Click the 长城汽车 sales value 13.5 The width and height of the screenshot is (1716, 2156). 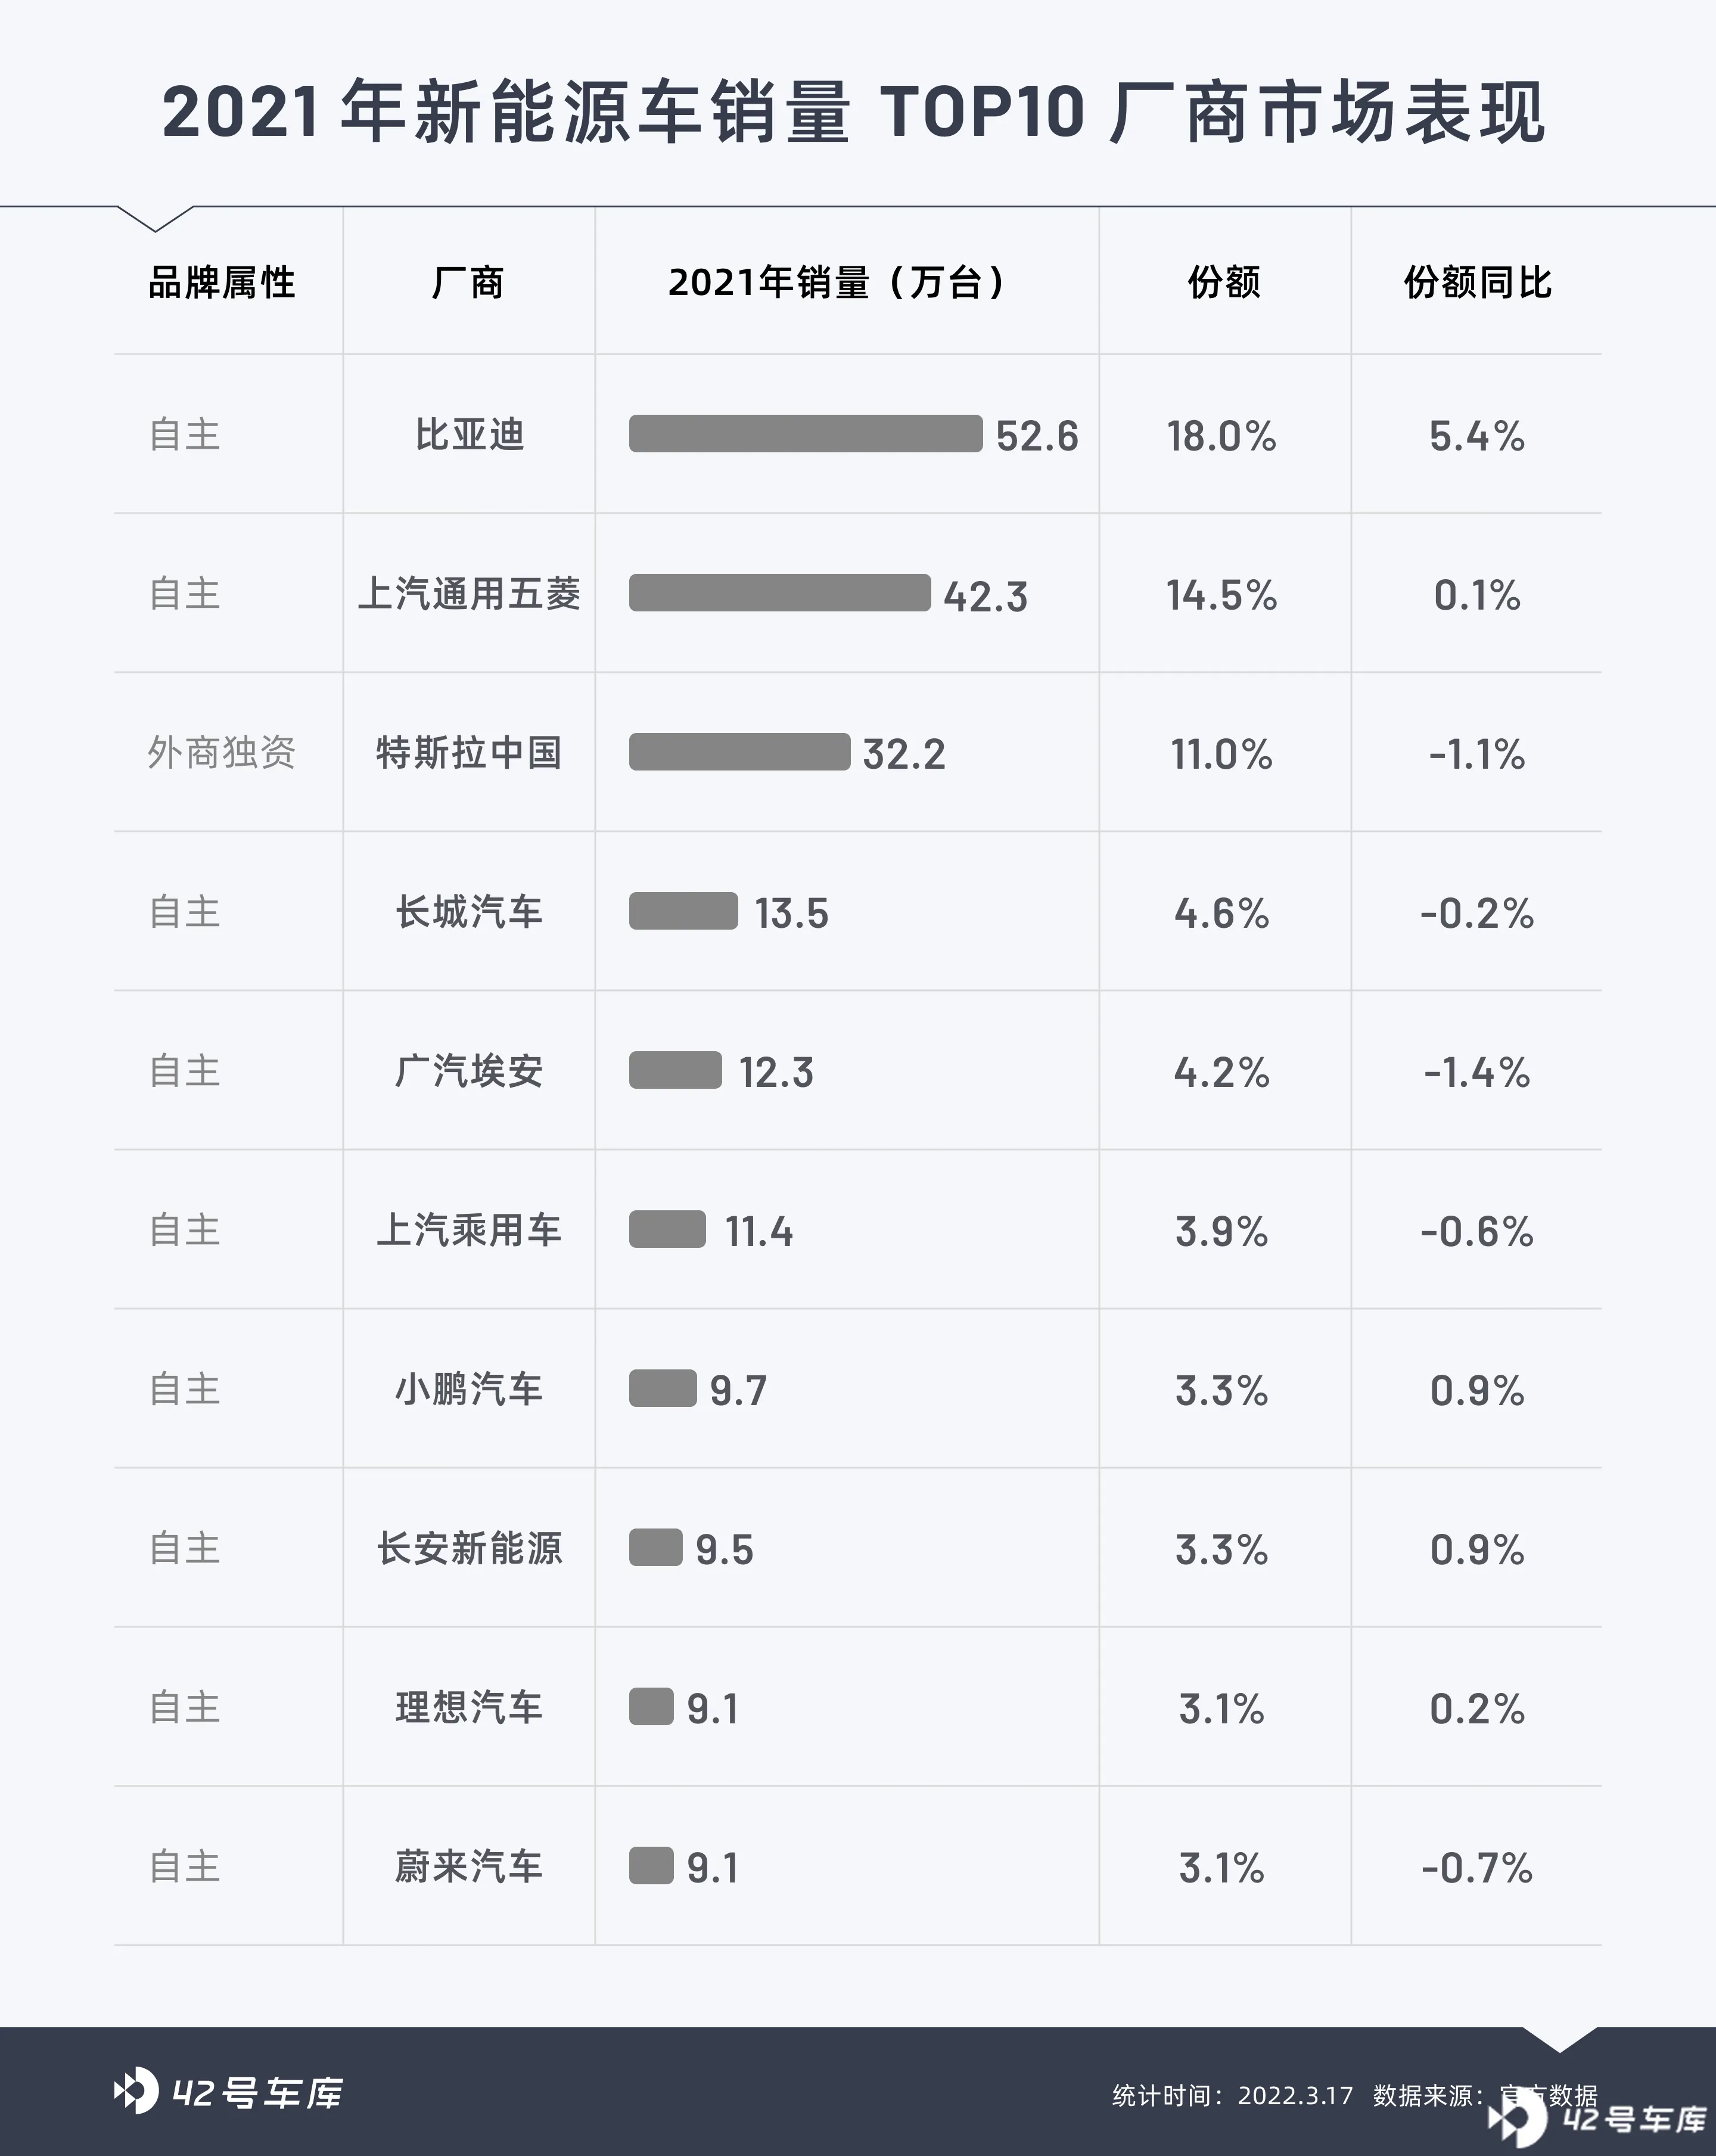tap(791, 913)
